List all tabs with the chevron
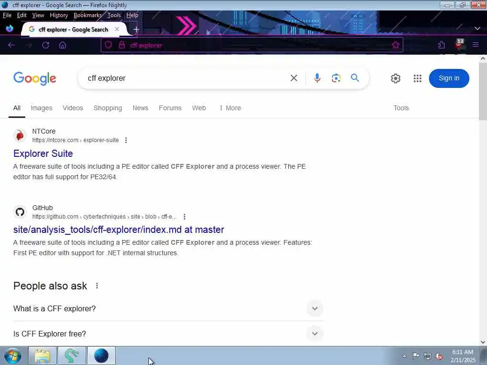Image resolution: width=487 pixels, height=365 pixels. pyautogui.click(x=477, y=29)
